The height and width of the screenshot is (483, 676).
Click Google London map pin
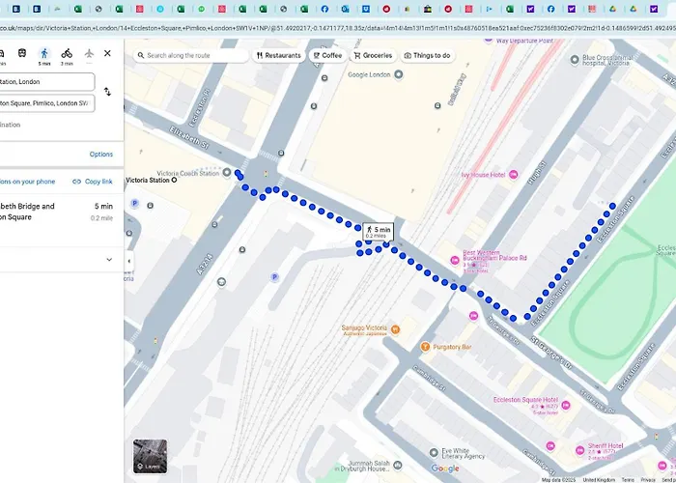(399, 74)
